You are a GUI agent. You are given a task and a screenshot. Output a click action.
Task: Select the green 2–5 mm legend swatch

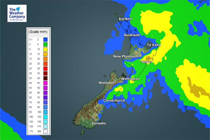point(45,44)
